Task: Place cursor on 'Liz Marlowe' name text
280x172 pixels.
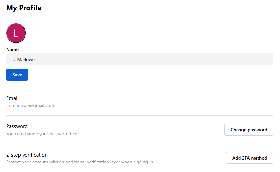Action: point(23,59)
